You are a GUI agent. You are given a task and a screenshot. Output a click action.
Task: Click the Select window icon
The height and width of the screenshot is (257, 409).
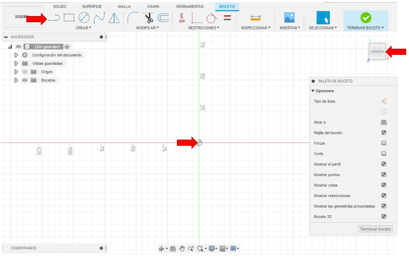[x=323, y=18]
